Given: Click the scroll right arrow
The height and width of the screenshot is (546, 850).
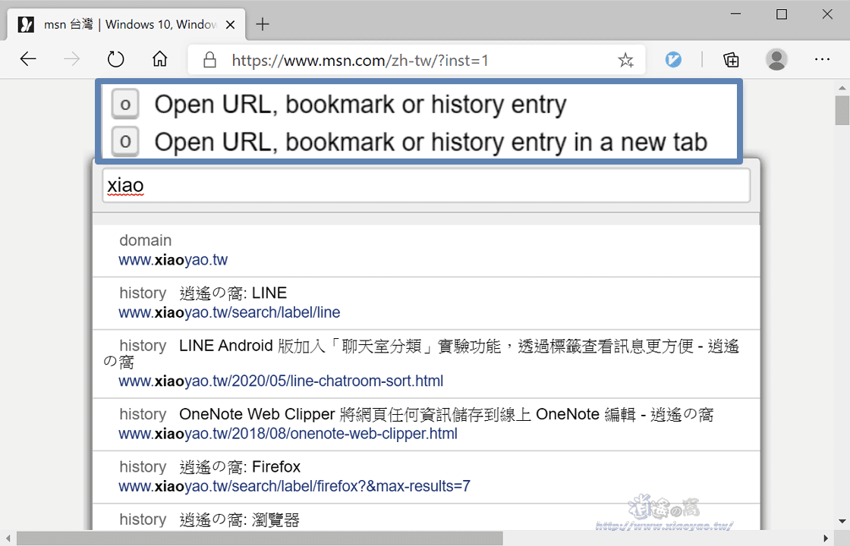Looking at the screenshot, I should [x=826, y=538].
